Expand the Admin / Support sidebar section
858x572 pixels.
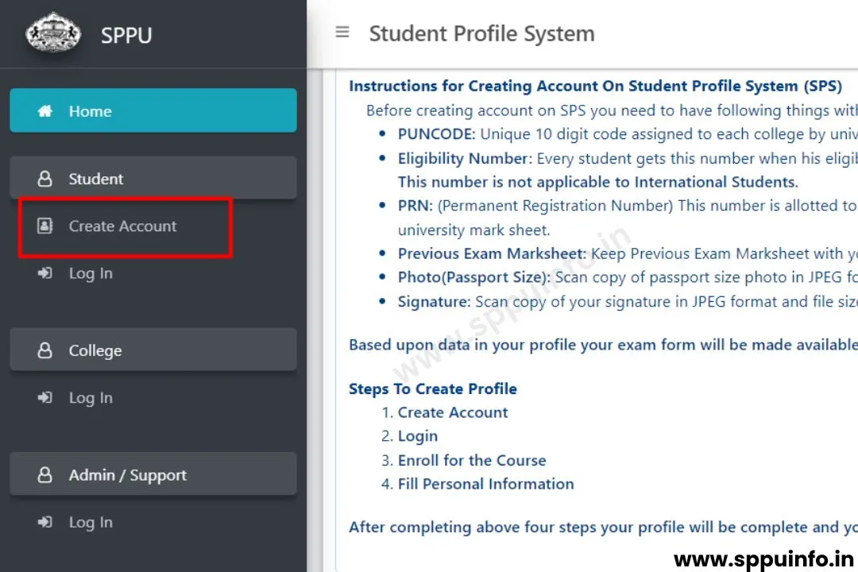coord(127,475)
